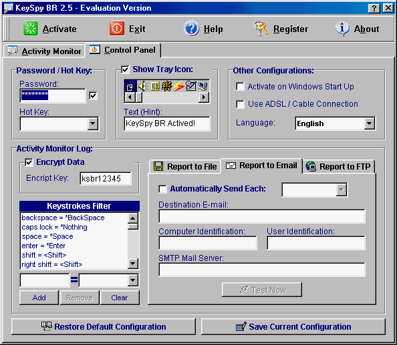This screenshot has width=397, height=345.
Task: Toggle the Encrypt Data checkbox
Action: [x=29, y=162]
